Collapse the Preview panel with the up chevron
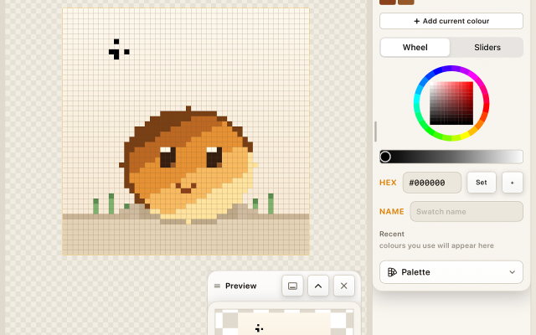 (x=318, y=286)
